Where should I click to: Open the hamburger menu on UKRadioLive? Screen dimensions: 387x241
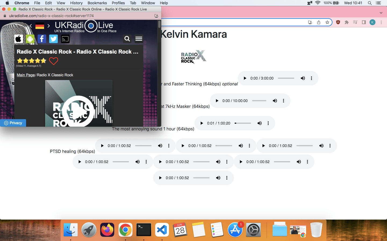pyautogui.click(x=139, y=39)
